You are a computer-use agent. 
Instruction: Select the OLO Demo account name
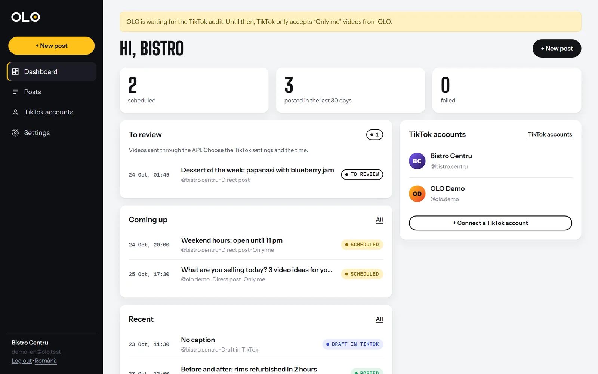tap(447, 189)
